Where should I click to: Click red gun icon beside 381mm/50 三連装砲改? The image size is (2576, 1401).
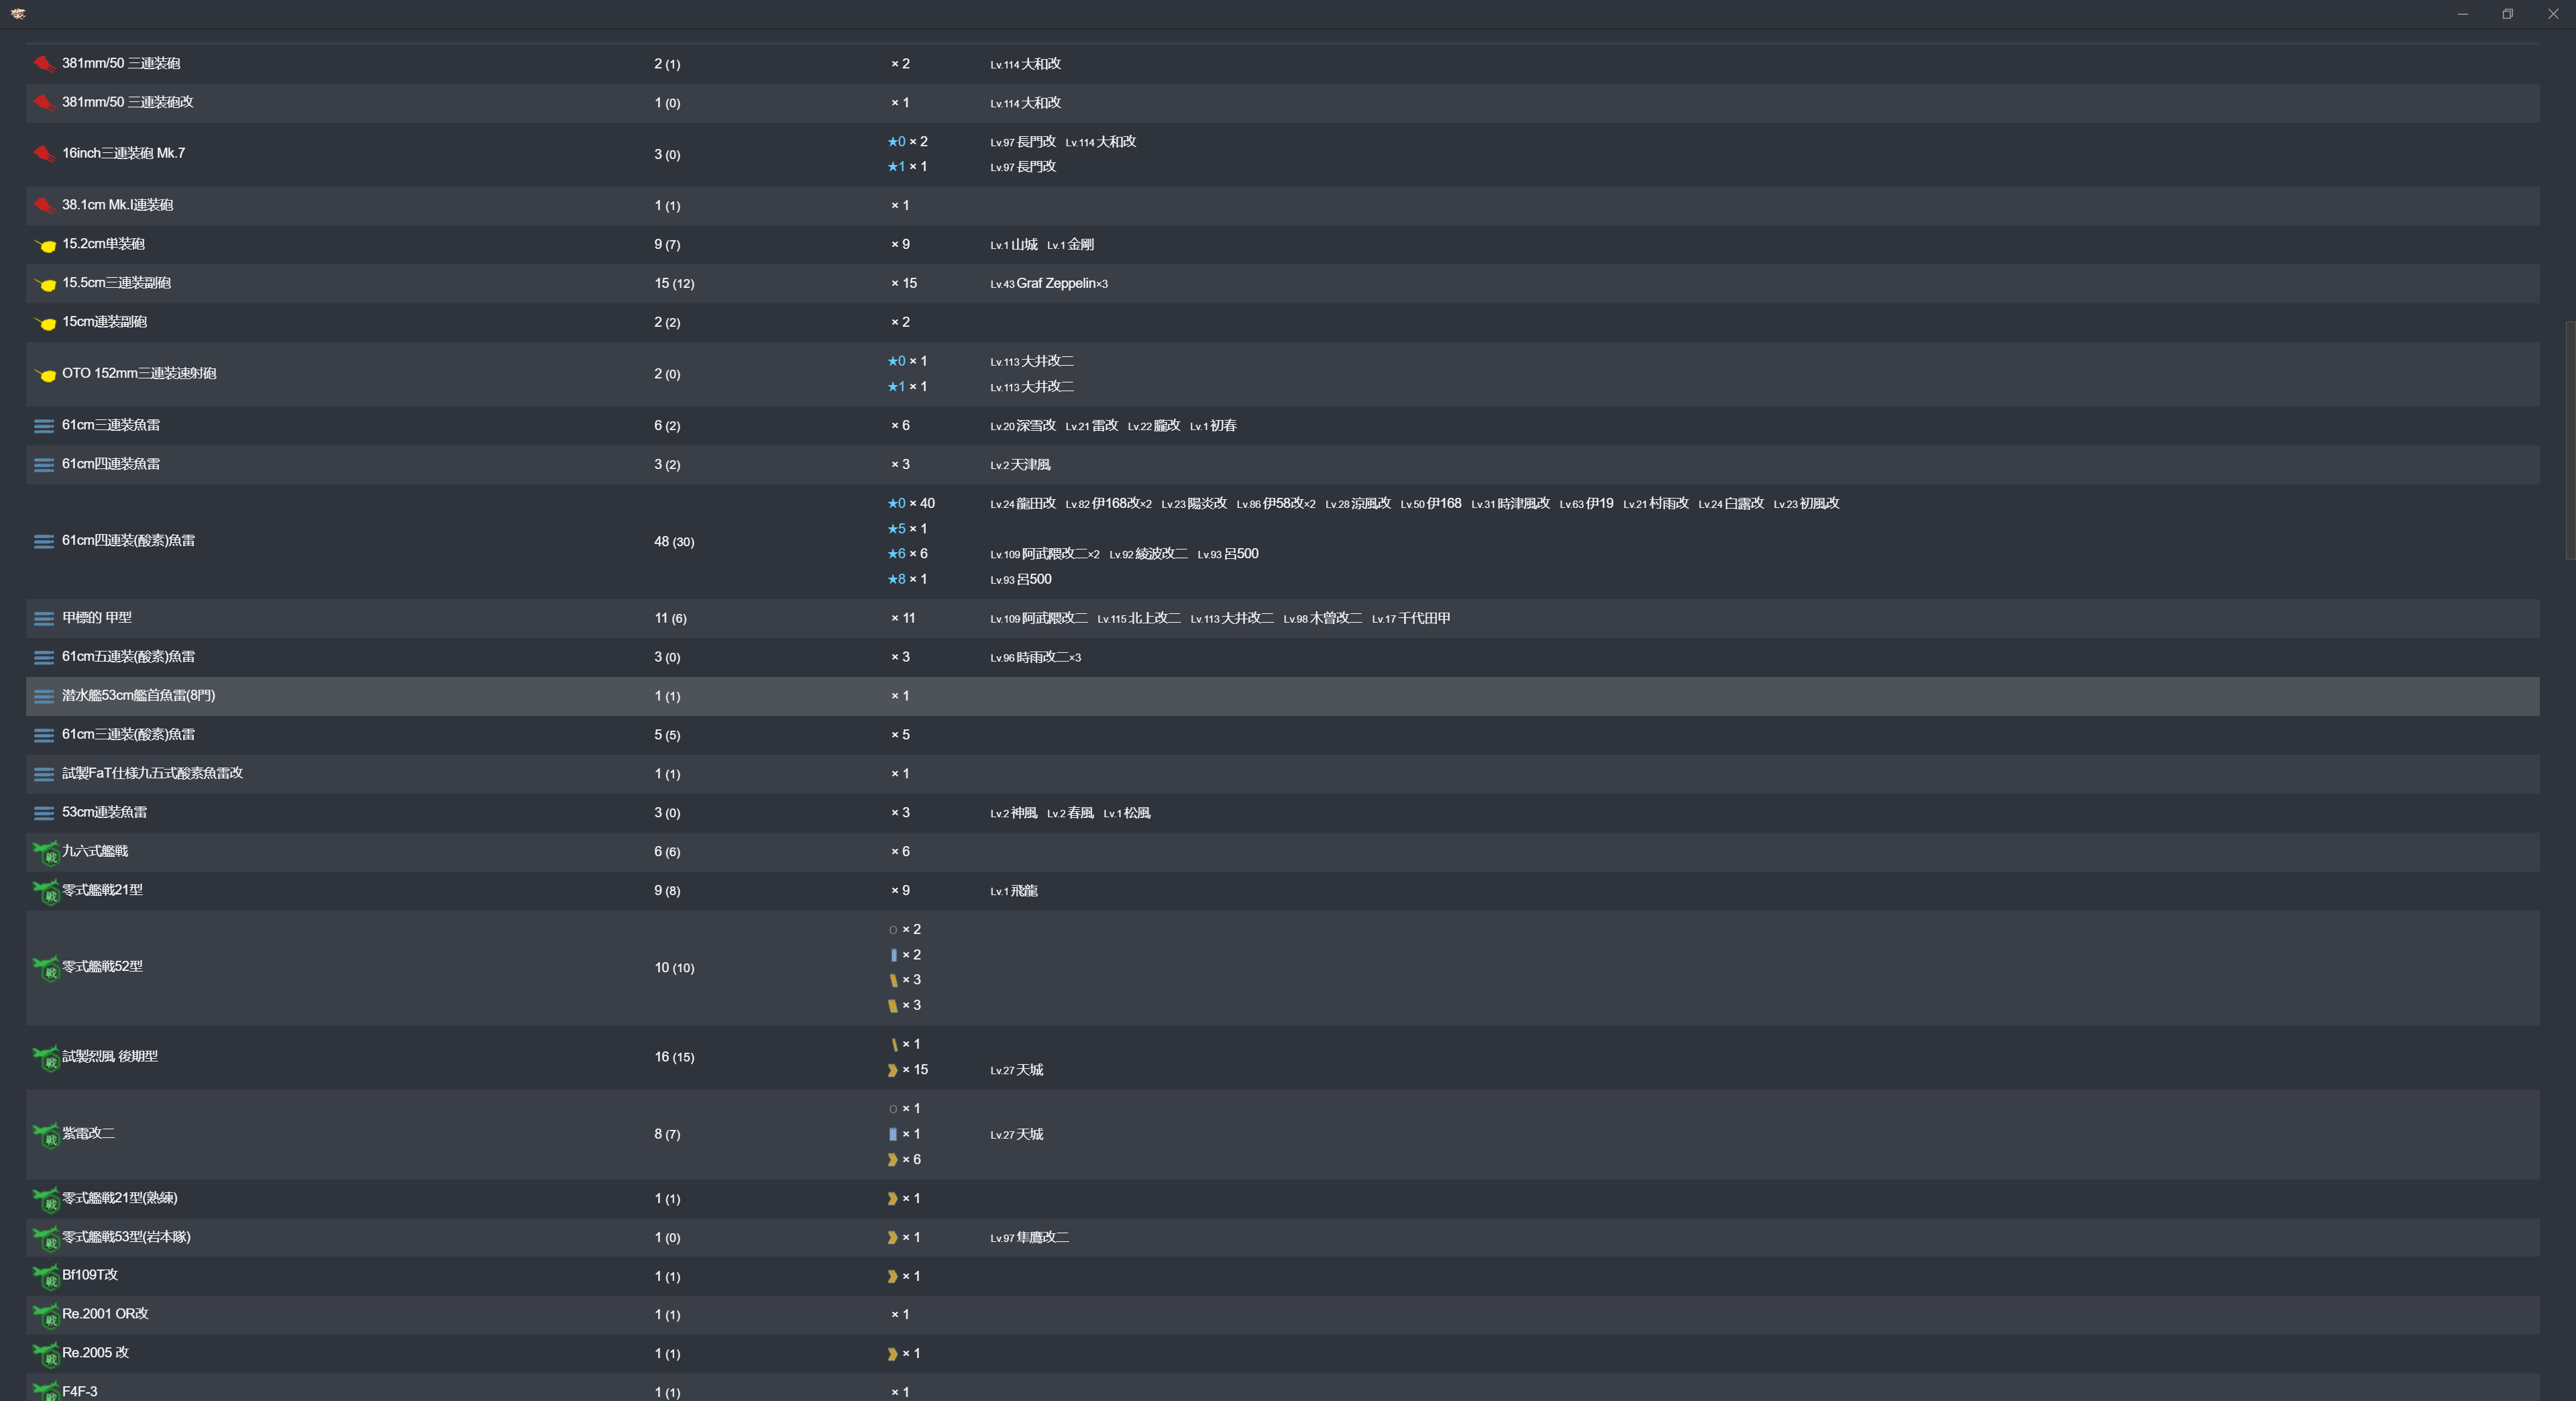(x=43, y=103)
